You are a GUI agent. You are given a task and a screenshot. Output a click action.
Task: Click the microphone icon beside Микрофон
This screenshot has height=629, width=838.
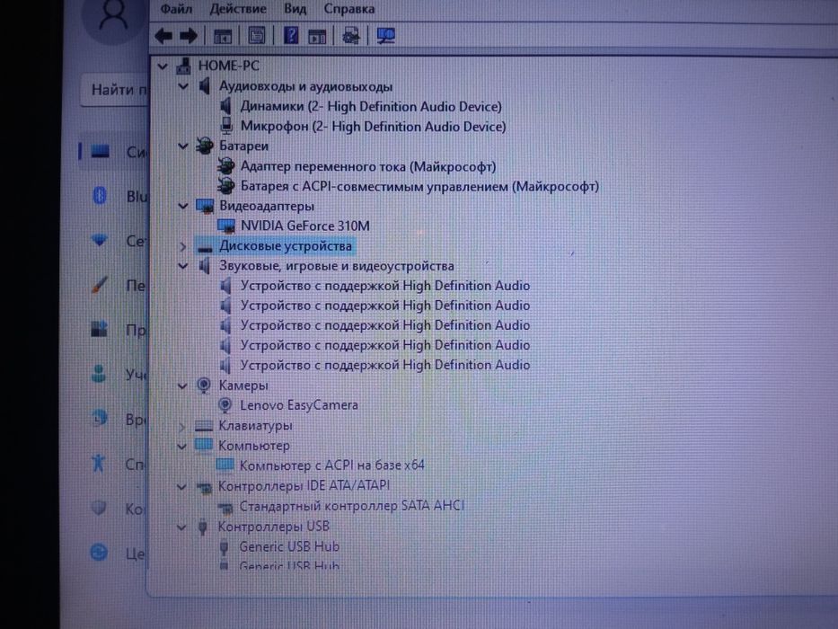[x=226, y=126]
